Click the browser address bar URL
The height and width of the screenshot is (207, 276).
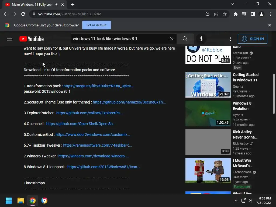[x=70, y=14]
